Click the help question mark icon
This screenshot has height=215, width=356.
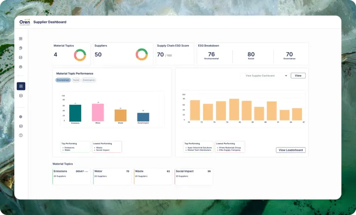pyautogui.click(x=21, y=135)
